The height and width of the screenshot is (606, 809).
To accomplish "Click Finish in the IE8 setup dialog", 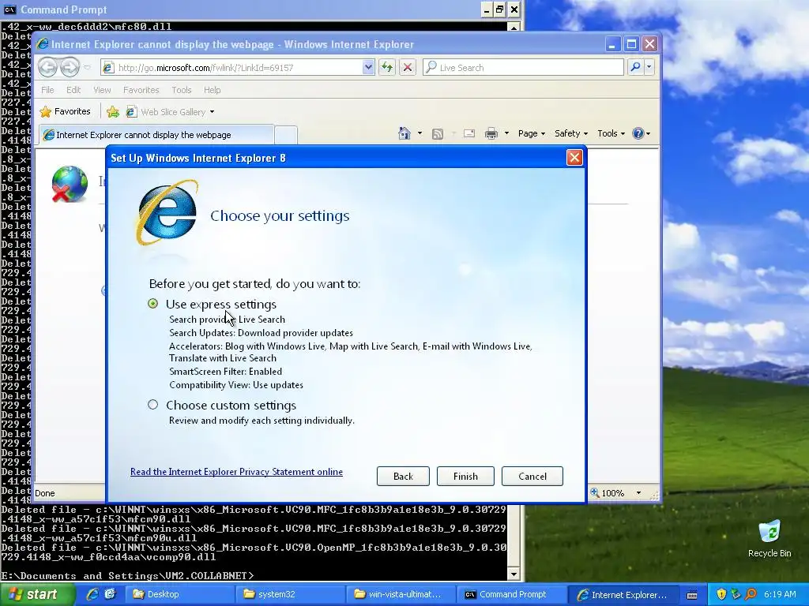I will click(x=465, y=476).
